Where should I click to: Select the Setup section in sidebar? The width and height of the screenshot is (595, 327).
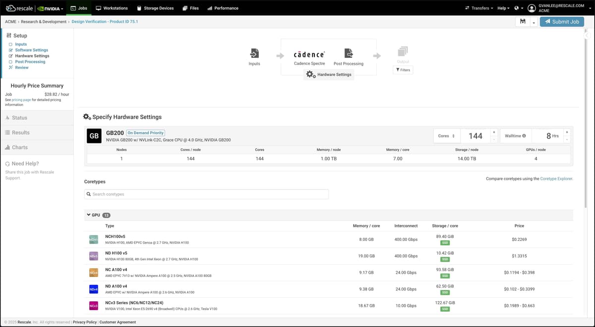tap(17, 36)
